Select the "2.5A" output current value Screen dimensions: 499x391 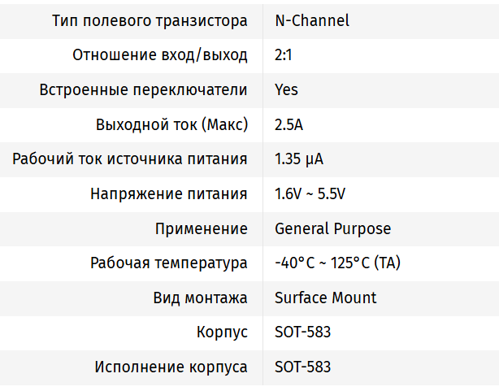point(289,124)
